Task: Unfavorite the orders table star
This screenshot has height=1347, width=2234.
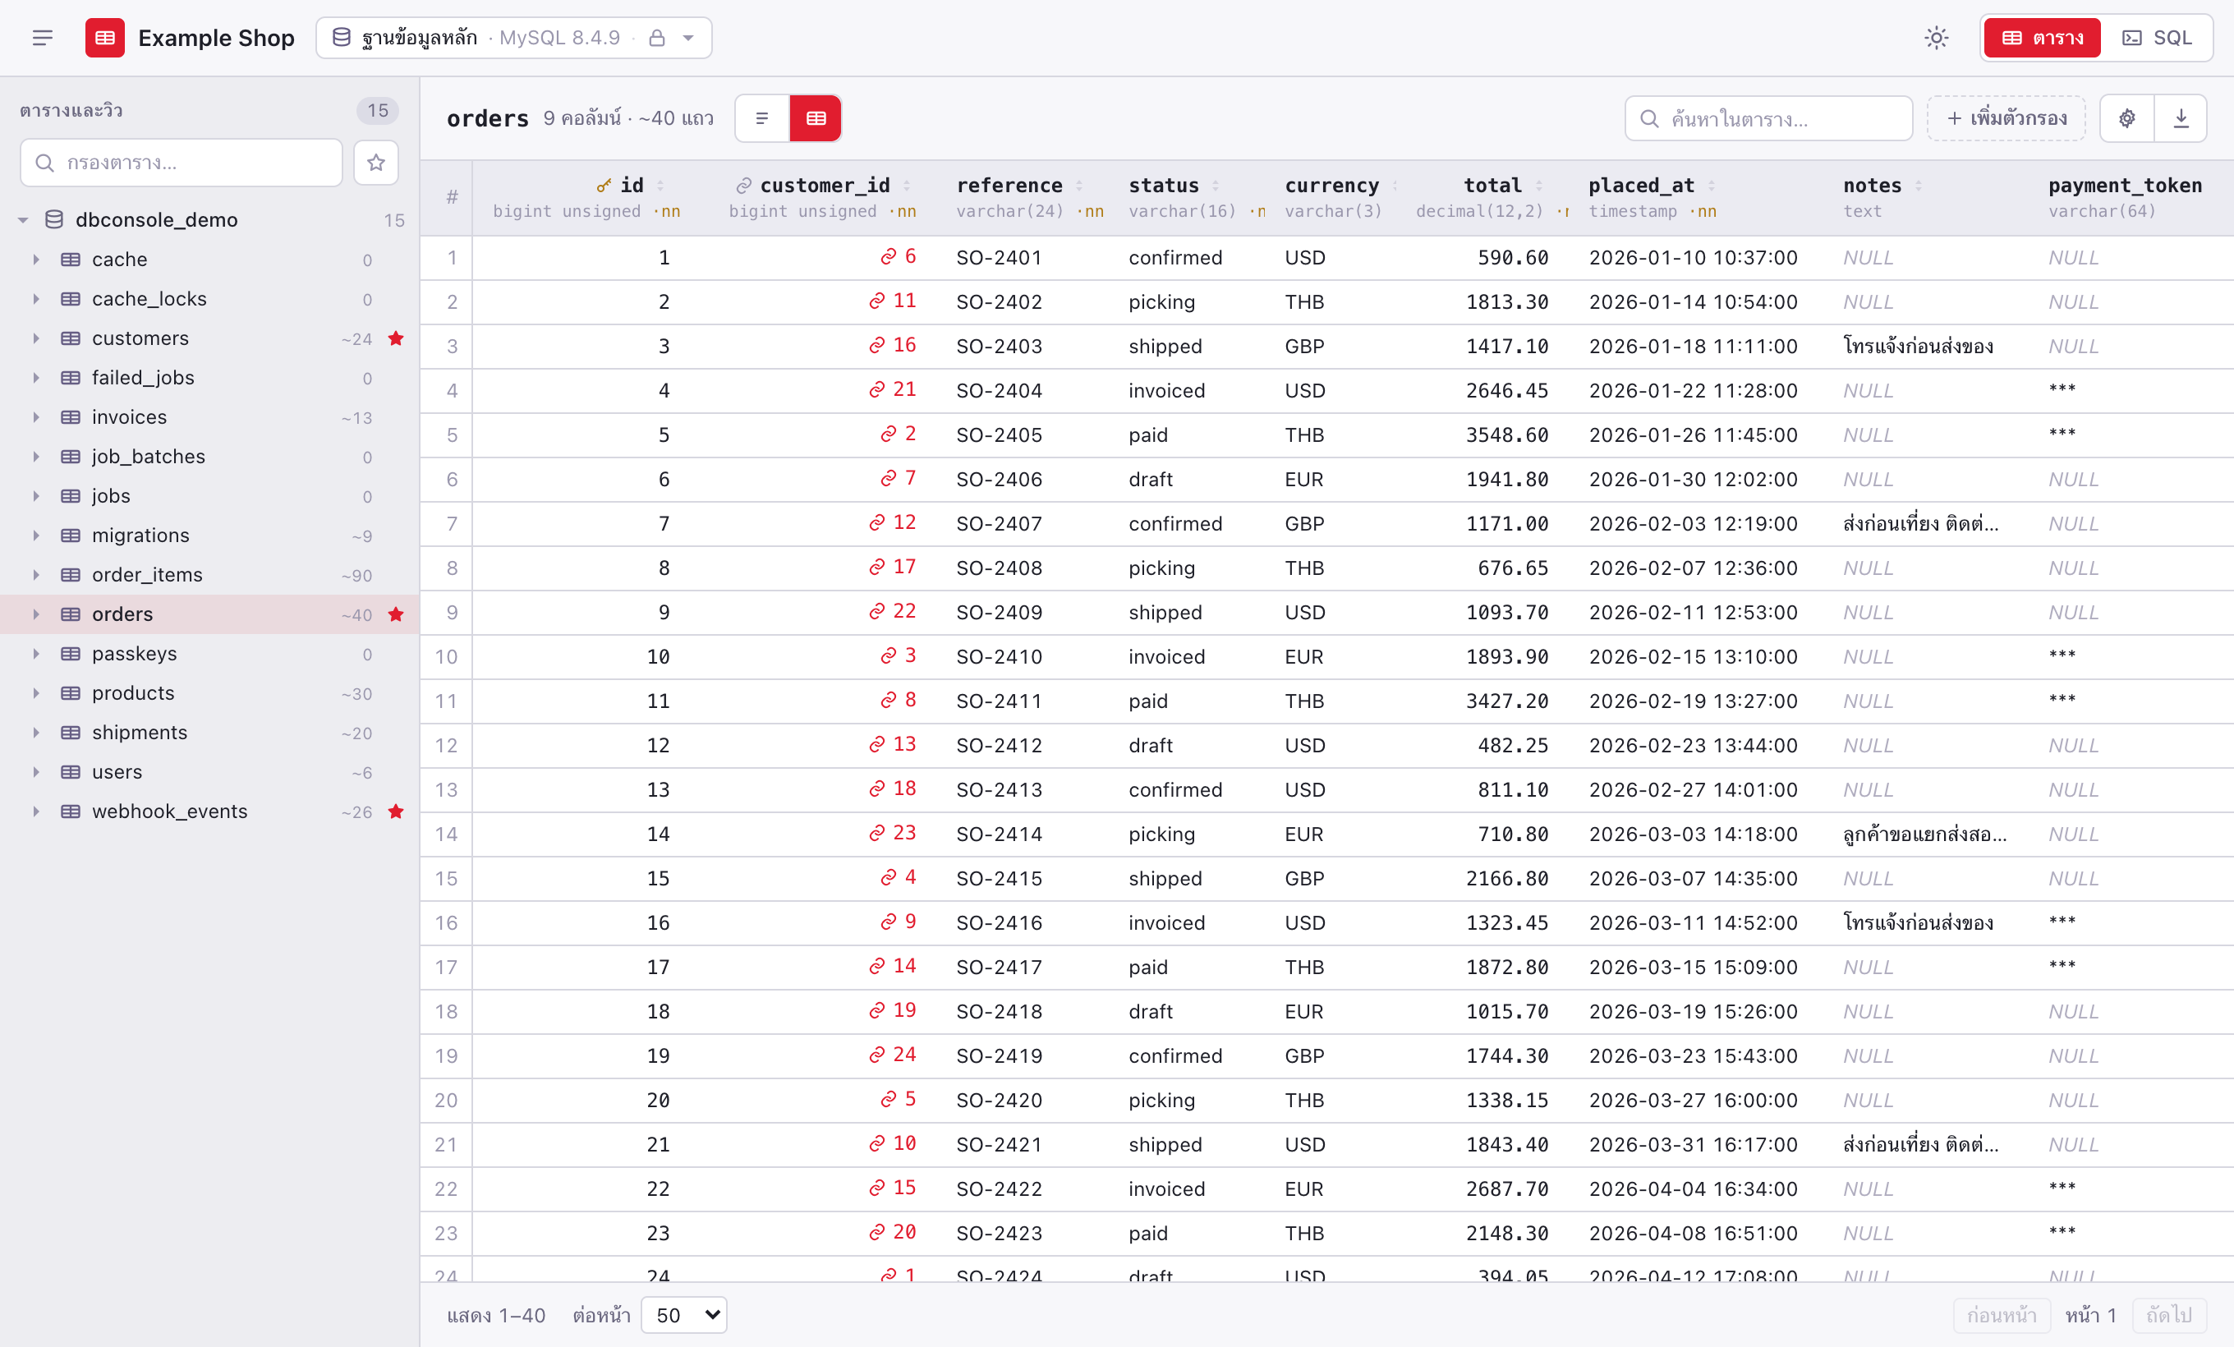Action: (x=395, y=614)
